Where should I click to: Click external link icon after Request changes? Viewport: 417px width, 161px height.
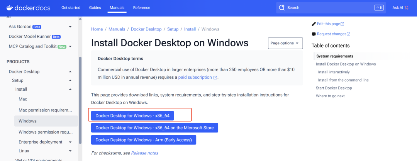coord(348,34)
